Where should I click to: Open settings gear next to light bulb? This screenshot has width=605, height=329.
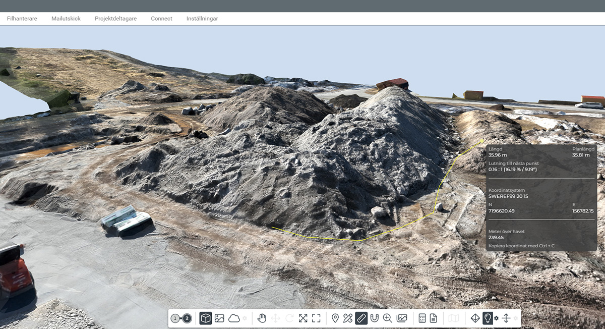click(x=497, y=318)
